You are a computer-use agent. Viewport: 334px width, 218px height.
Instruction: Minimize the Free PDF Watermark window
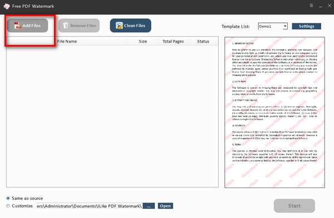tap(321, 6)
